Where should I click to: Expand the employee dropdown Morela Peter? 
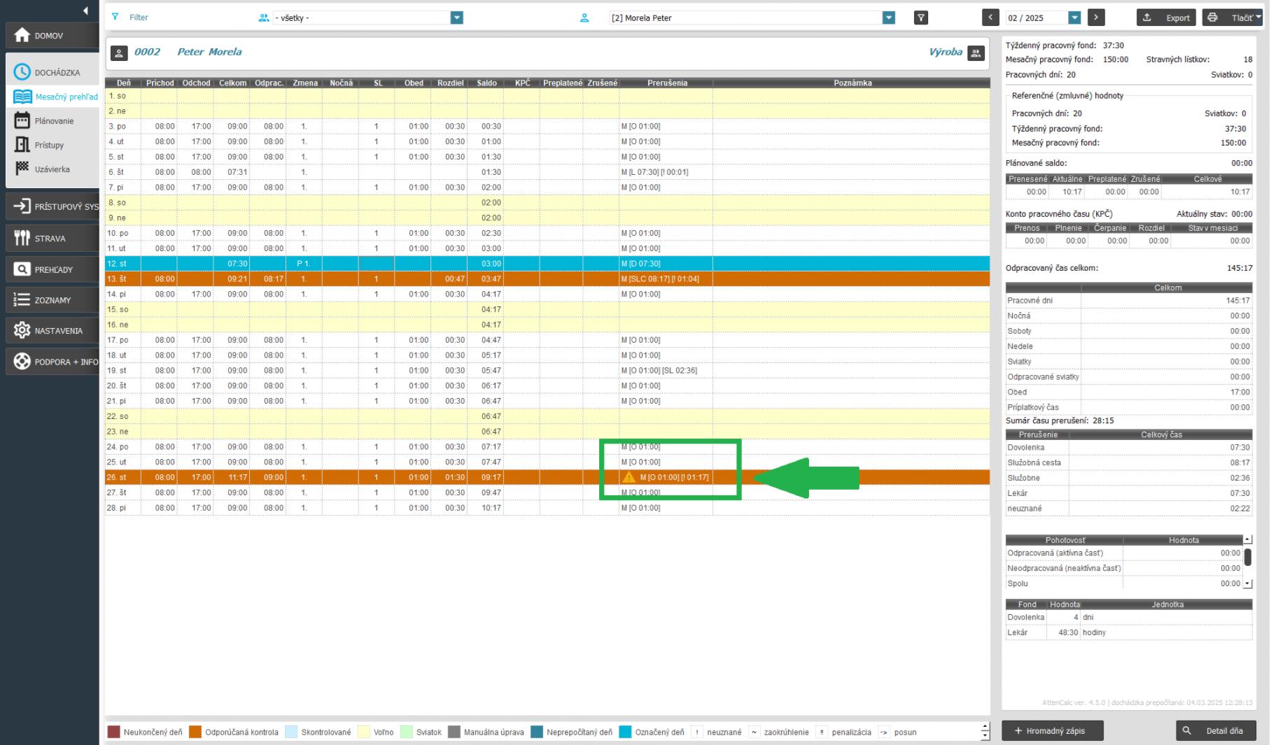coord(888,18)
